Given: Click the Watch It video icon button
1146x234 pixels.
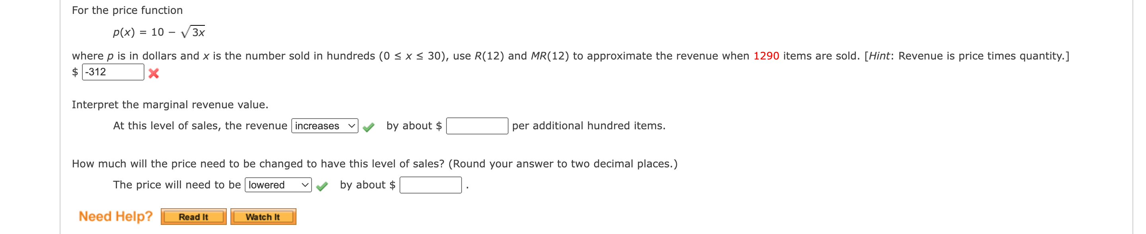Looking at the screenshot, I should coord(263,217).
